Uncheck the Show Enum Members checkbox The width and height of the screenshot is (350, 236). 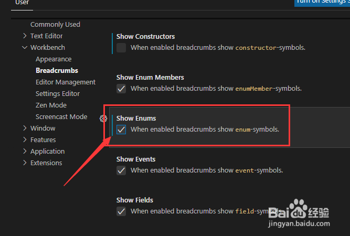pos(121,89)
